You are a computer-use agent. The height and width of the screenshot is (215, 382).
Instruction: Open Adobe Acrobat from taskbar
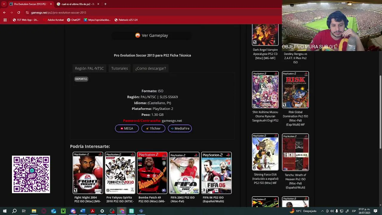point(93,211)
